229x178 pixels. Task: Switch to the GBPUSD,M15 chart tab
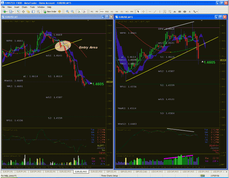[x=126, y=172]
